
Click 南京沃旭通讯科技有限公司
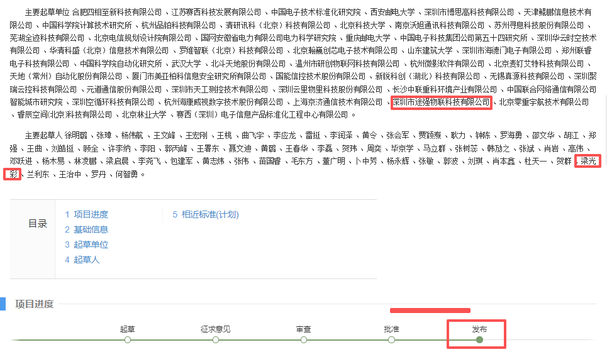point(440,26)
